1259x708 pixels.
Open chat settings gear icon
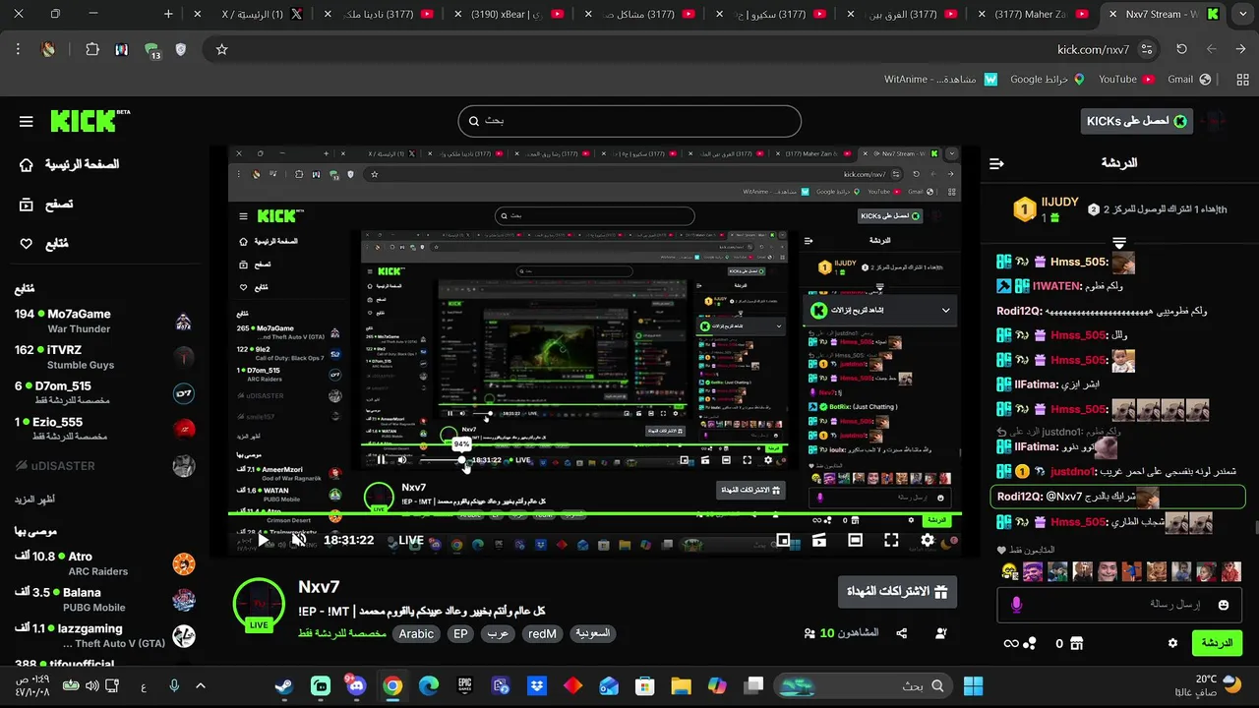click(x=1172, y=643)
